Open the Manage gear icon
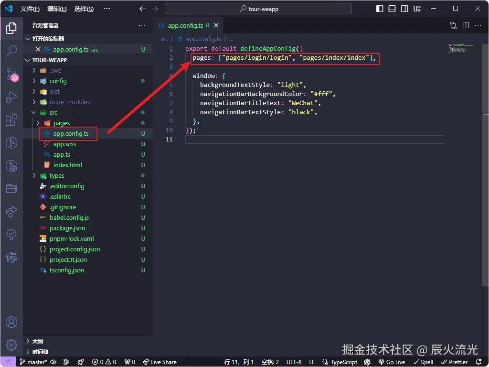 coord(11,345)
